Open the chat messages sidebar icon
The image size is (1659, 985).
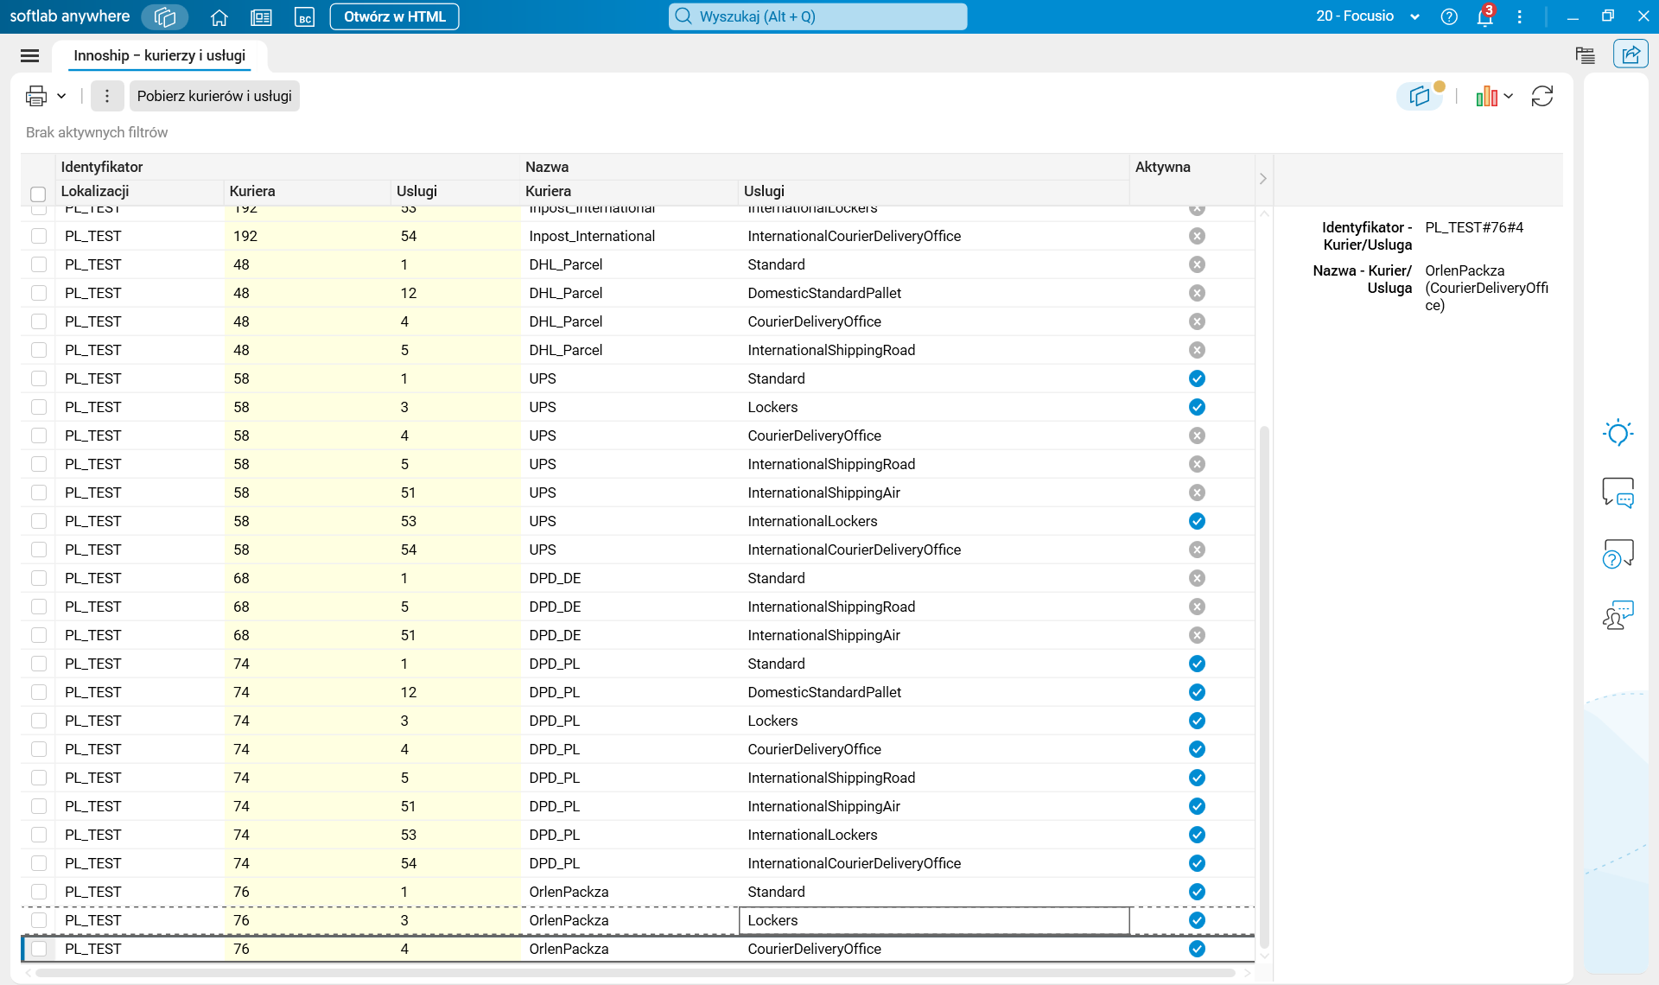(x=1618, y=492)
